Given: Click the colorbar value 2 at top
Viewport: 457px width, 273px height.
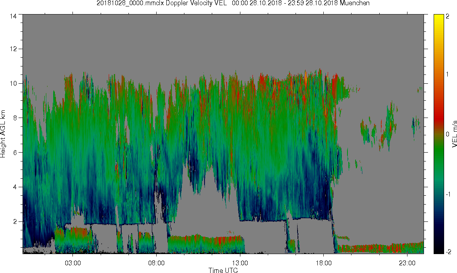Looking at the screenshot, I should tap(448, 17).
